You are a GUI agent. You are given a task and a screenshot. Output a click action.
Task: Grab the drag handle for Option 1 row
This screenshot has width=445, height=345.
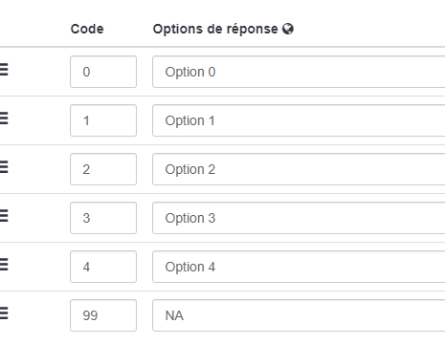point(4,119)
